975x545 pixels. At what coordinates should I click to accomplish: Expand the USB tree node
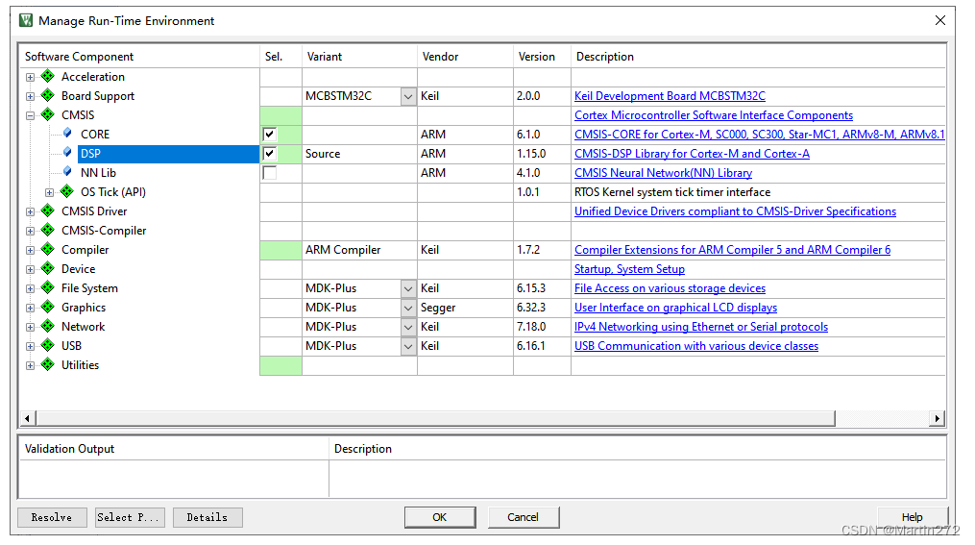click(30, 347)
